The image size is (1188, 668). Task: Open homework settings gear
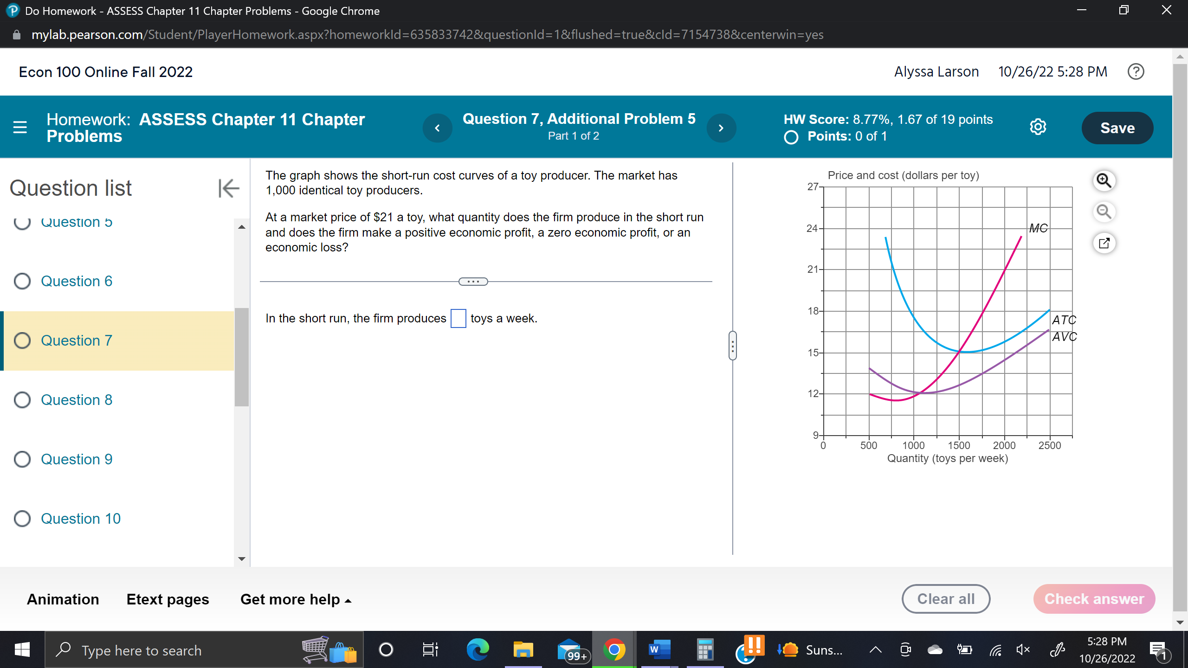pos(1038,127)
